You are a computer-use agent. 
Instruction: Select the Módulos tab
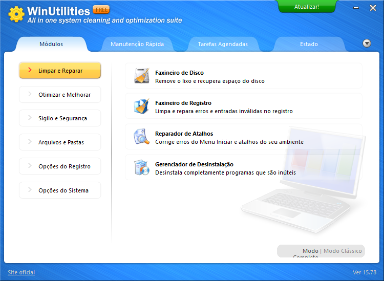tap(51, 44)
